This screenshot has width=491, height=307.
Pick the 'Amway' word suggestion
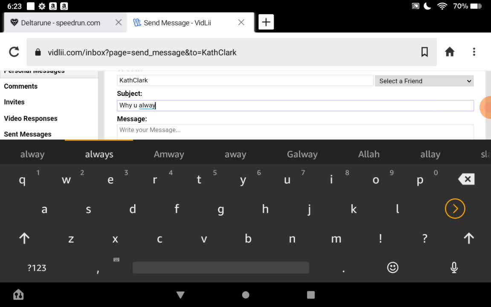[169, 154]
